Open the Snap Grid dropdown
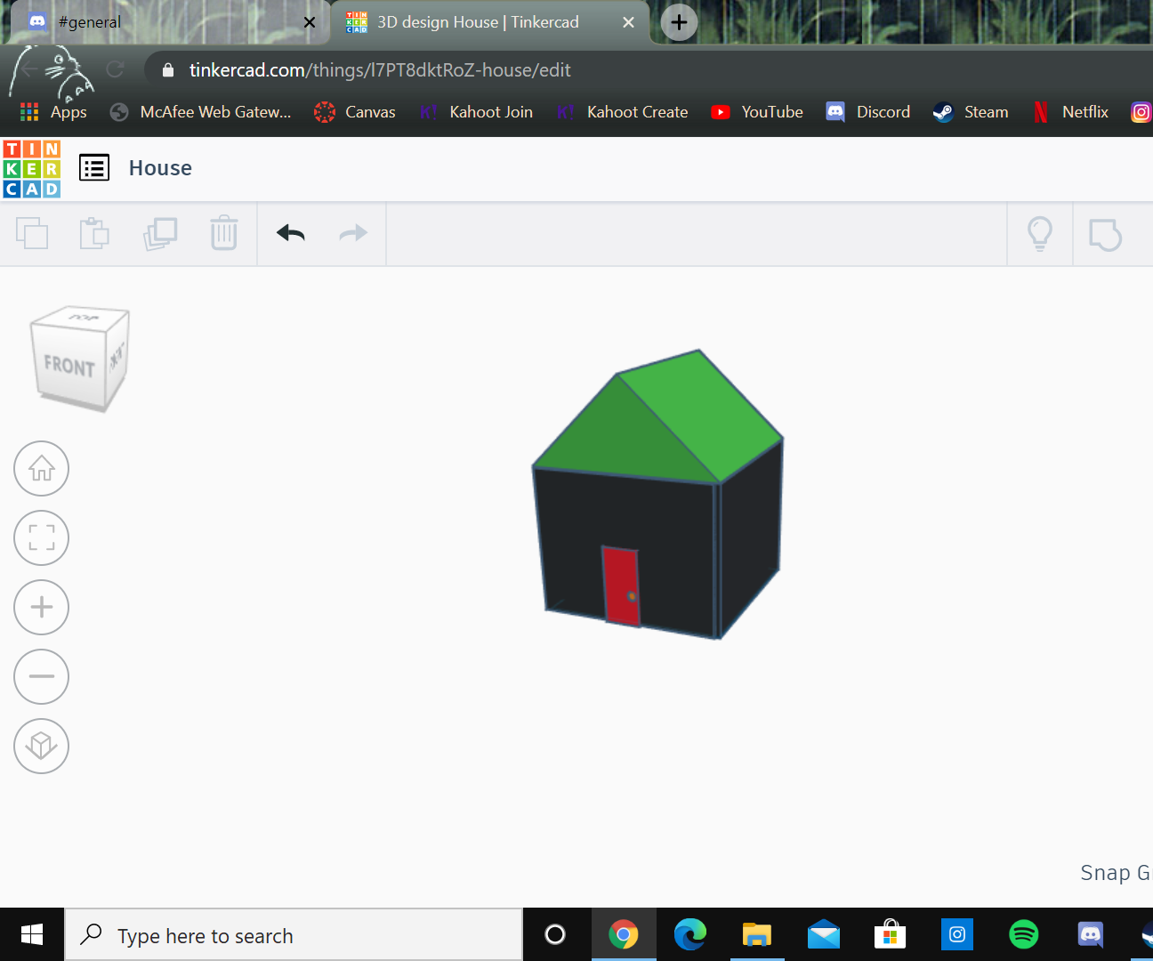Screen dimensions: 1153x961 pyautogui.click(x=1115, y=873)
